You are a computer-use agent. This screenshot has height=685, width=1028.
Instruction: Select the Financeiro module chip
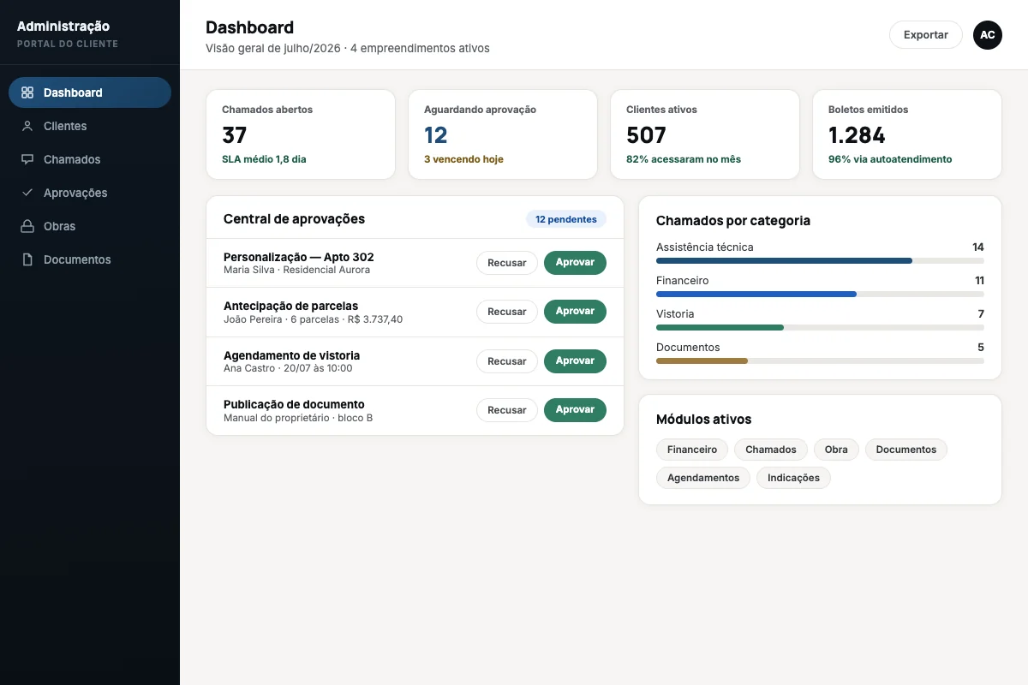tap(692, 450)
